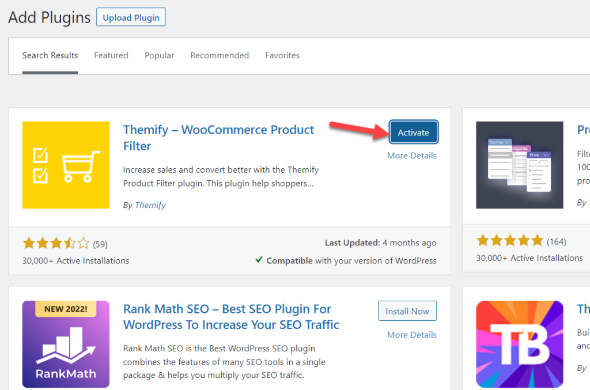This screenshot has height=390, width=590.
Task: Activate the Themify WooCommerce Product Filter plugin
Action: click(x=414, y=132)
